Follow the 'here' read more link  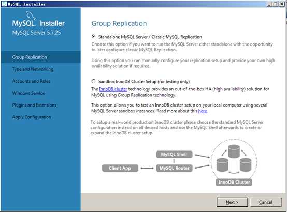(203, 111)
